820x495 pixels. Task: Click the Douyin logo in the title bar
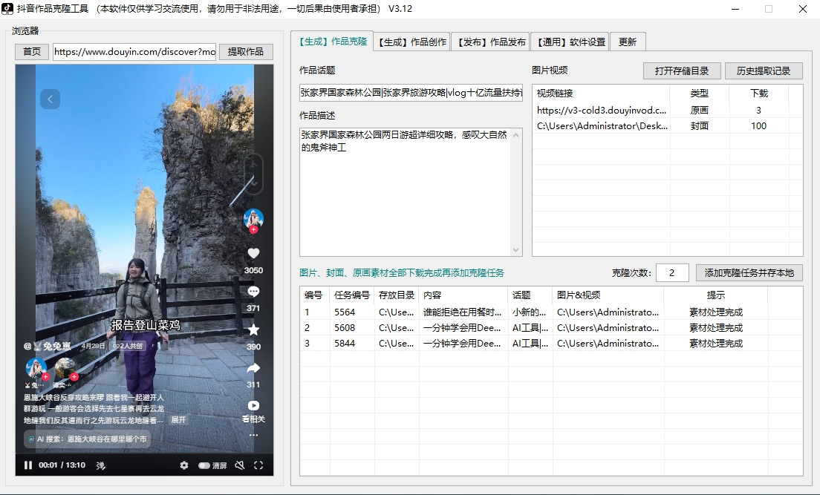9,9
